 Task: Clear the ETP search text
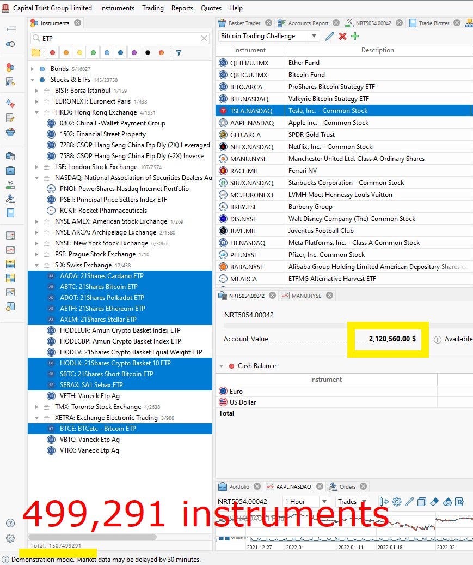coord(204,38)
